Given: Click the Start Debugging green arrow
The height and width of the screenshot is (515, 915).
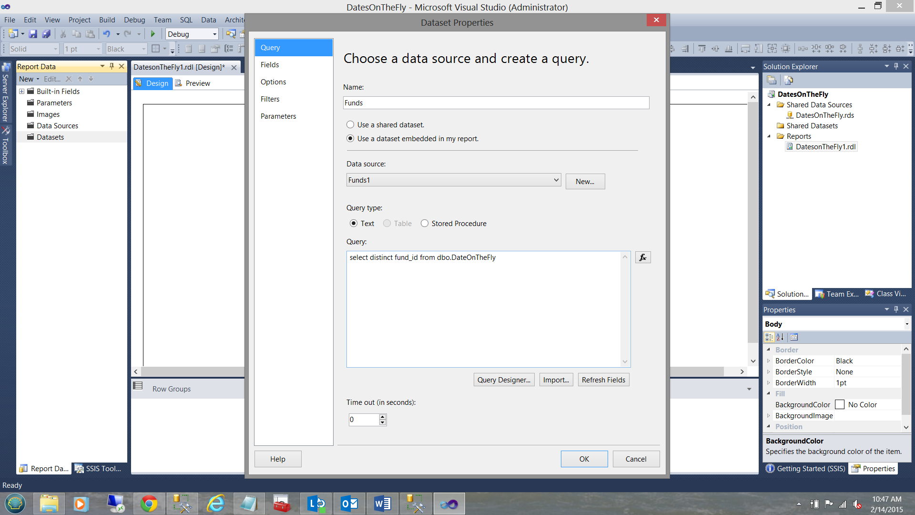Looking at the screenshot, I should click(x=153, y=34).
